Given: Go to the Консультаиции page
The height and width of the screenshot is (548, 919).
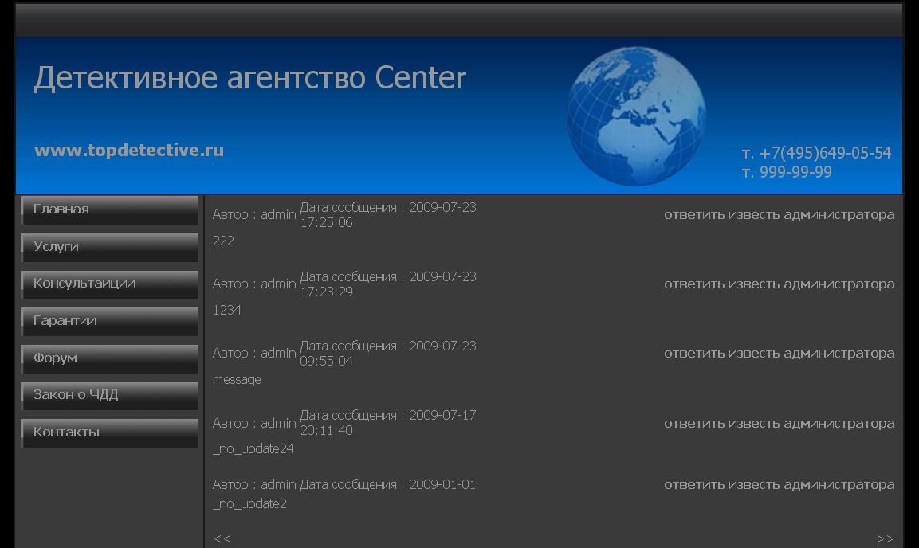Looking at the screenshot, I should click(109, 284).
